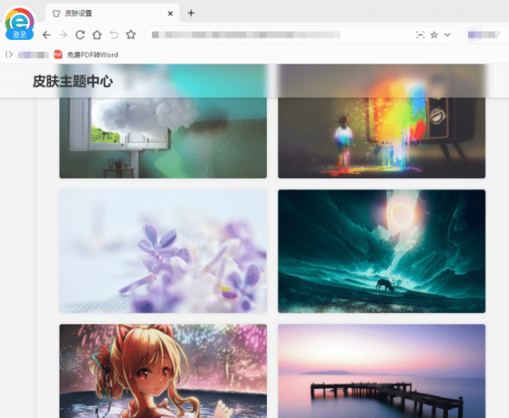Select the purple lilac flowers skin
Viewport: 509px width, 418px height.
[163, 251]
